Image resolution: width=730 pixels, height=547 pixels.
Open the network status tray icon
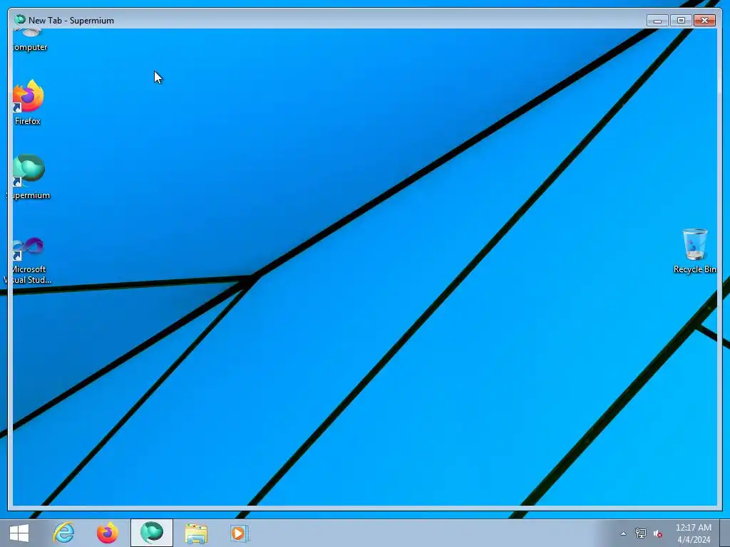click(641, 533)
